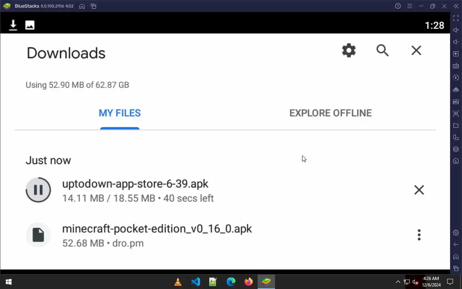462x289 pixels.
Task: Open BlueStacks hamburger menu
Action: coord(409,6)
